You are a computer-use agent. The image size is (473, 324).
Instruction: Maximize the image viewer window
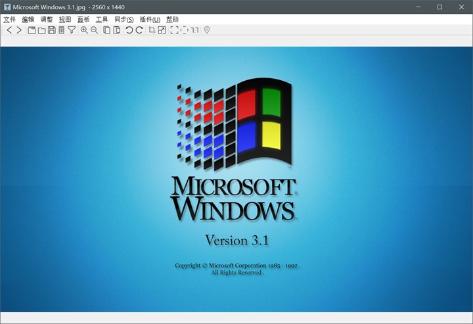(439, 7)
